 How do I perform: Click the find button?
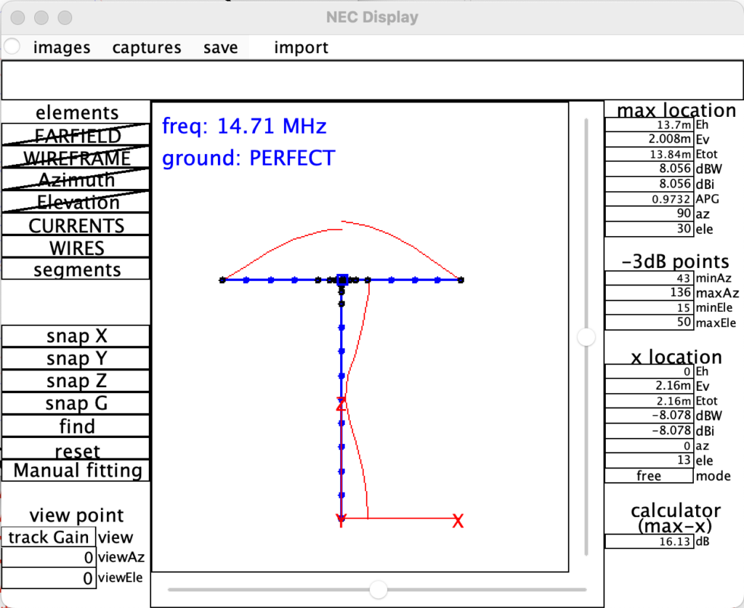pyautogui.click(x=76, y=426)
